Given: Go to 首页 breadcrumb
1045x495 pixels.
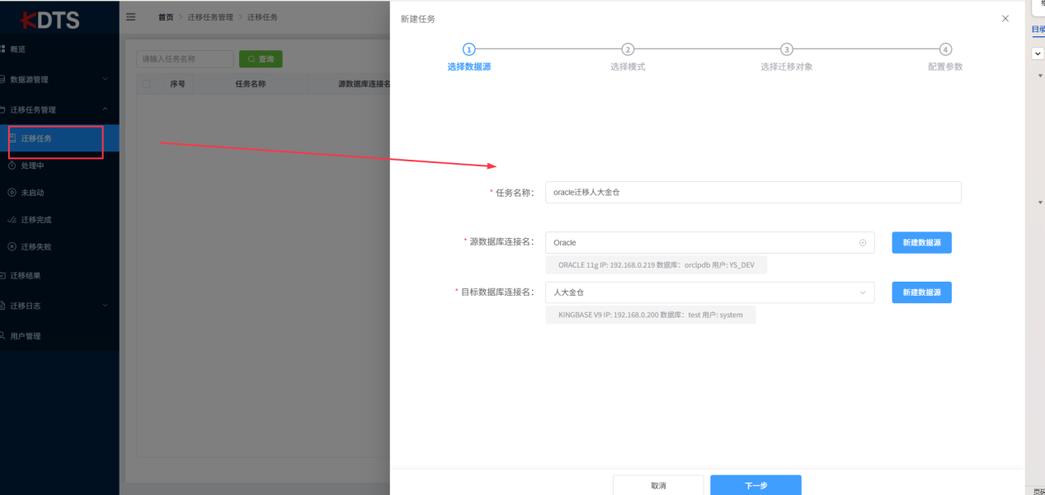Looking at the screenshot, I should (166, 17).
